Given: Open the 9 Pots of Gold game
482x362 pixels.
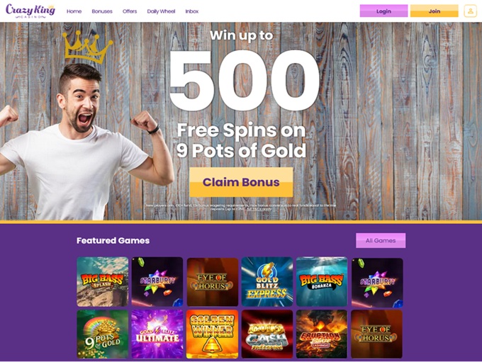Looking at the screenshot, I should click(x=102, y=334).
